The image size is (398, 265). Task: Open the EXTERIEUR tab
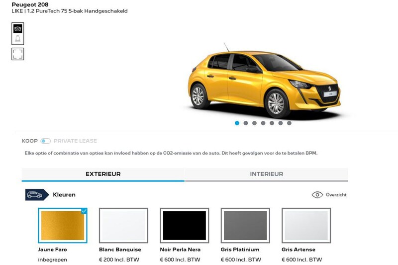(103, 174)
